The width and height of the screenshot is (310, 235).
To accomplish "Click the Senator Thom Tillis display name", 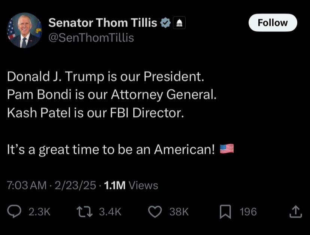I will tap(103, 23).
